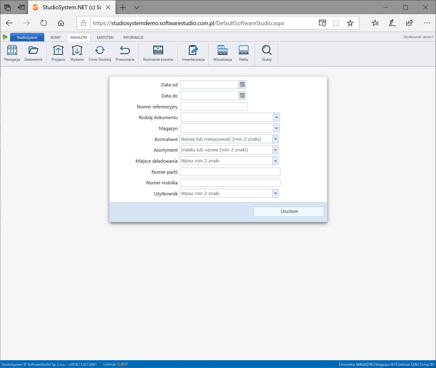Image resolution: width=436 pixels, height=368 pixels.
Task: Click Użytkownik search text field
Action: pos(226,194)
